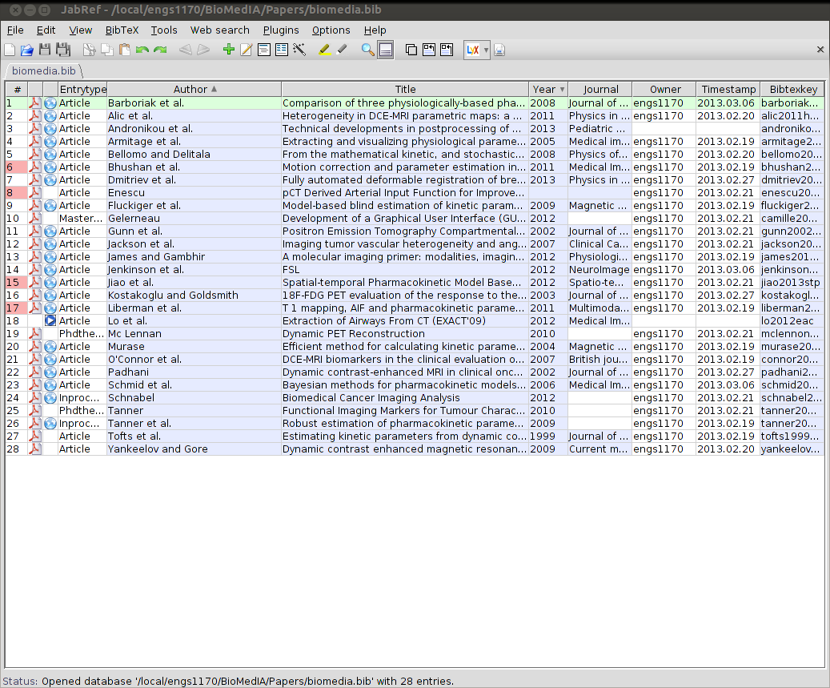Open the Options menu

[331, 30]
